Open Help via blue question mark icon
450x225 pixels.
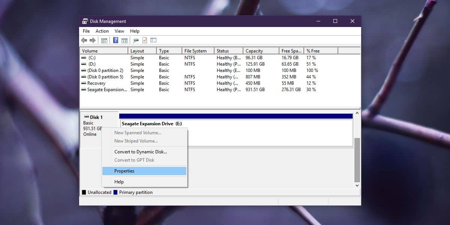[116, 40]
